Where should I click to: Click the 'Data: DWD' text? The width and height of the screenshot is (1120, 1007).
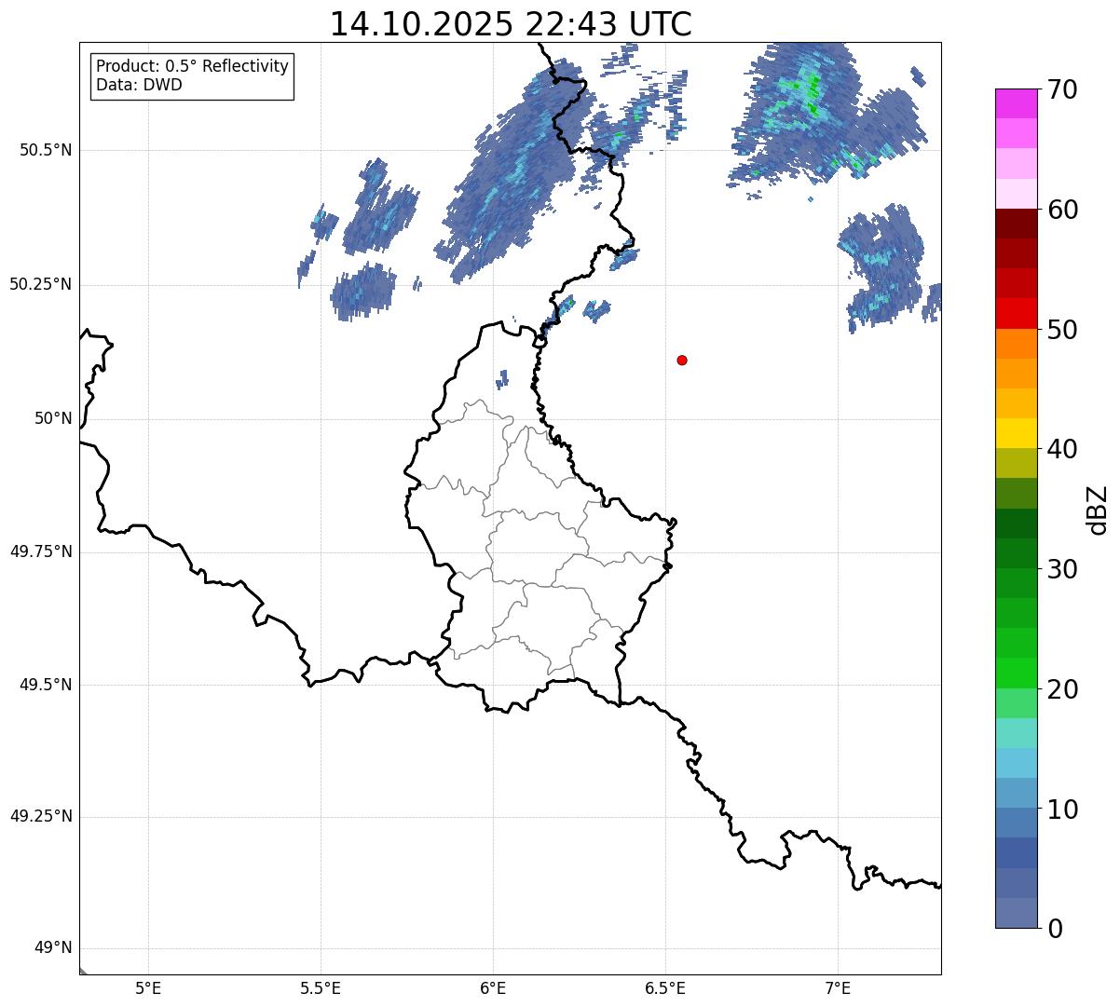tap(139, 85)
